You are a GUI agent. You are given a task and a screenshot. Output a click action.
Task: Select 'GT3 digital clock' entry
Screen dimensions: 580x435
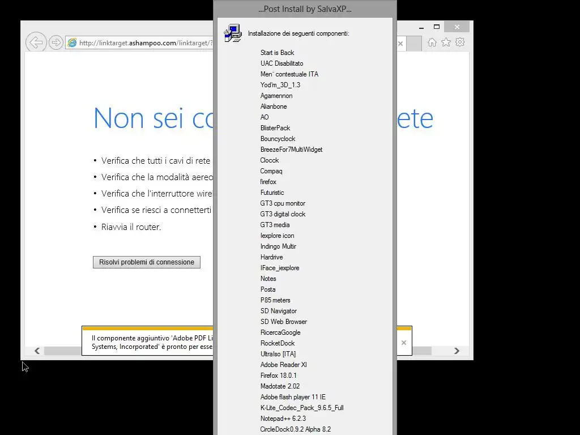pyautogui.click(x=283, y=214)
